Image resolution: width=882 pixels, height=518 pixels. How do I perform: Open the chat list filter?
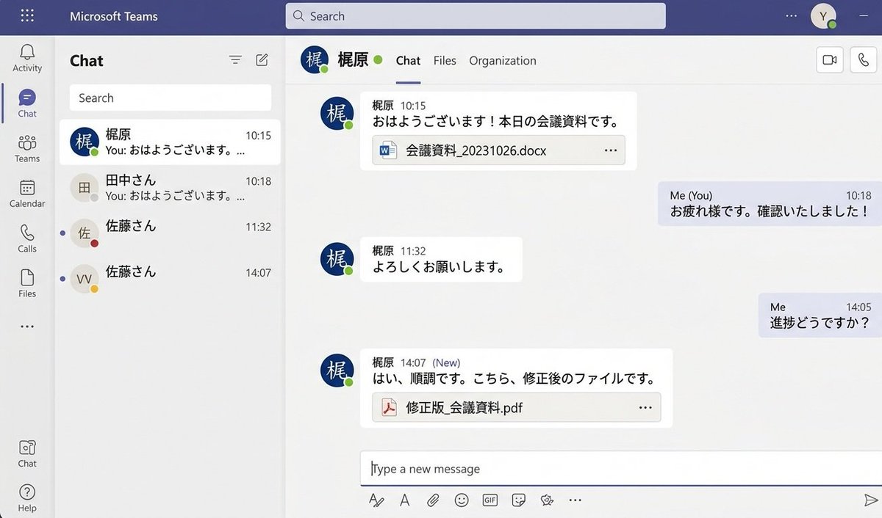(x=235, y=60)
